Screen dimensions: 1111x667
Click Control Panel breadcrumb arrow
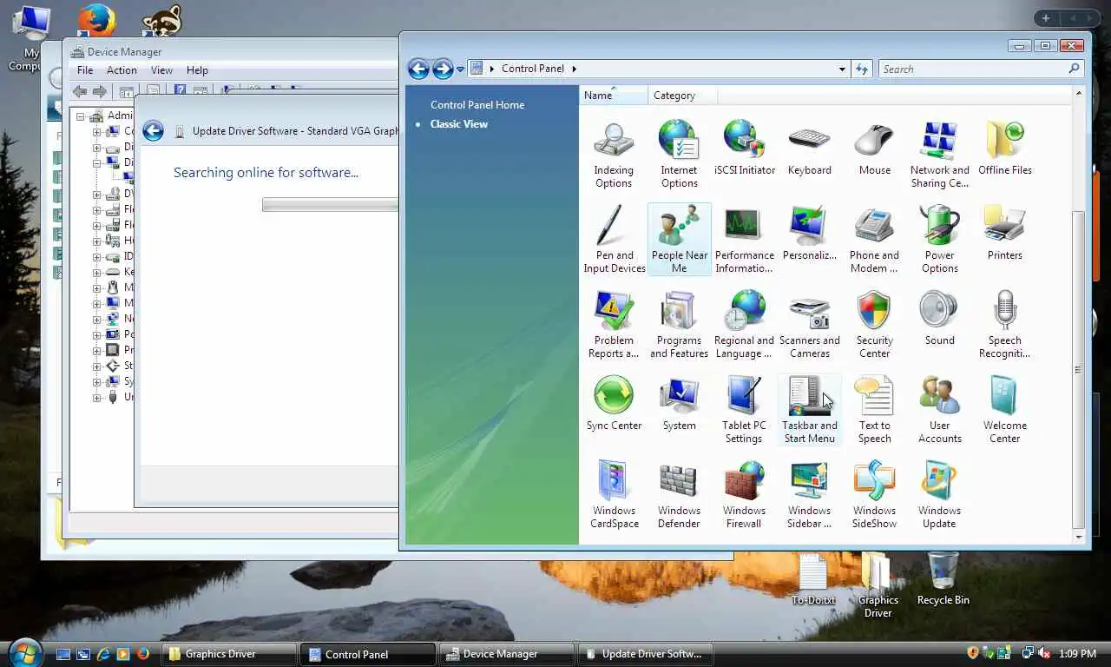(x=574, y=69)
